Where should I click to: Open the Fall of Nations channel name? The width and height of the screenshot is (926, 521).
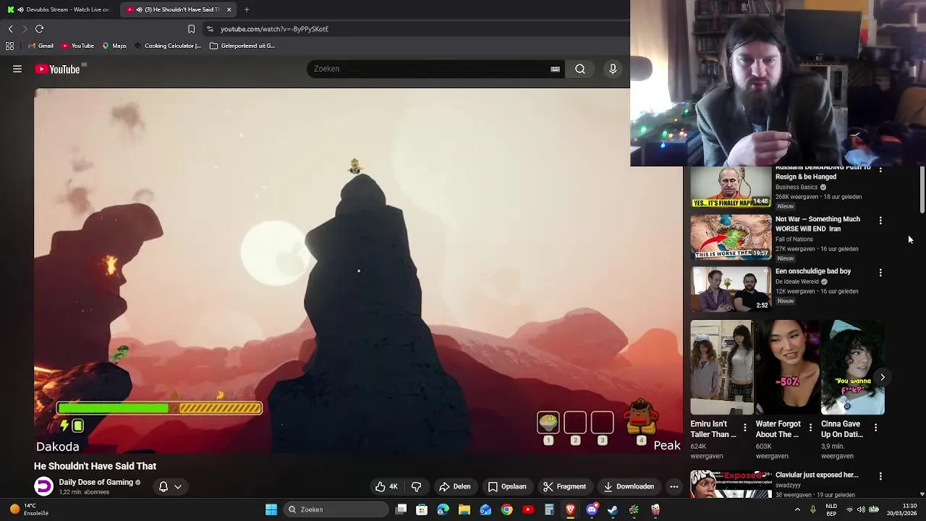tap(794, 239)
